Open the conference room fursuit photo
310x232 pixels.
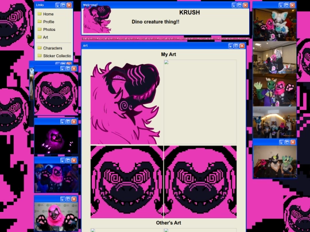coord(274,57)
